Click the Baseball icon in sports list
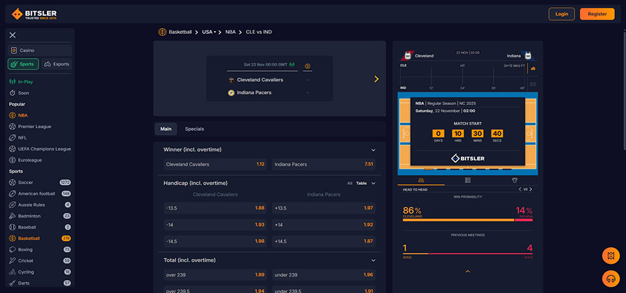 [x=12, y=227]
